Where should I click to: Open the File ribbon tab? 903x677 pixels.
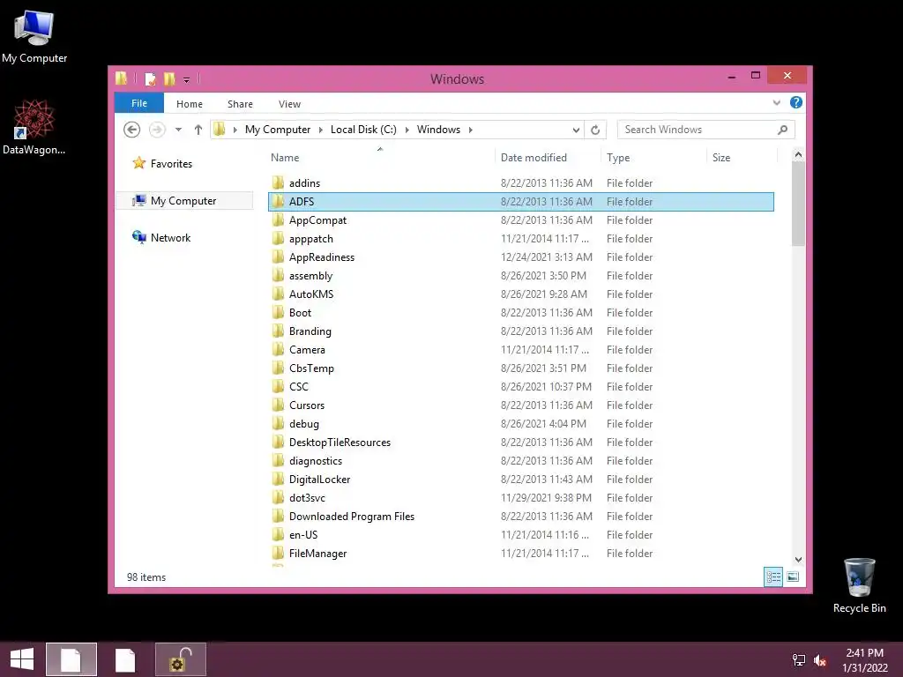[x=139, y=103]
